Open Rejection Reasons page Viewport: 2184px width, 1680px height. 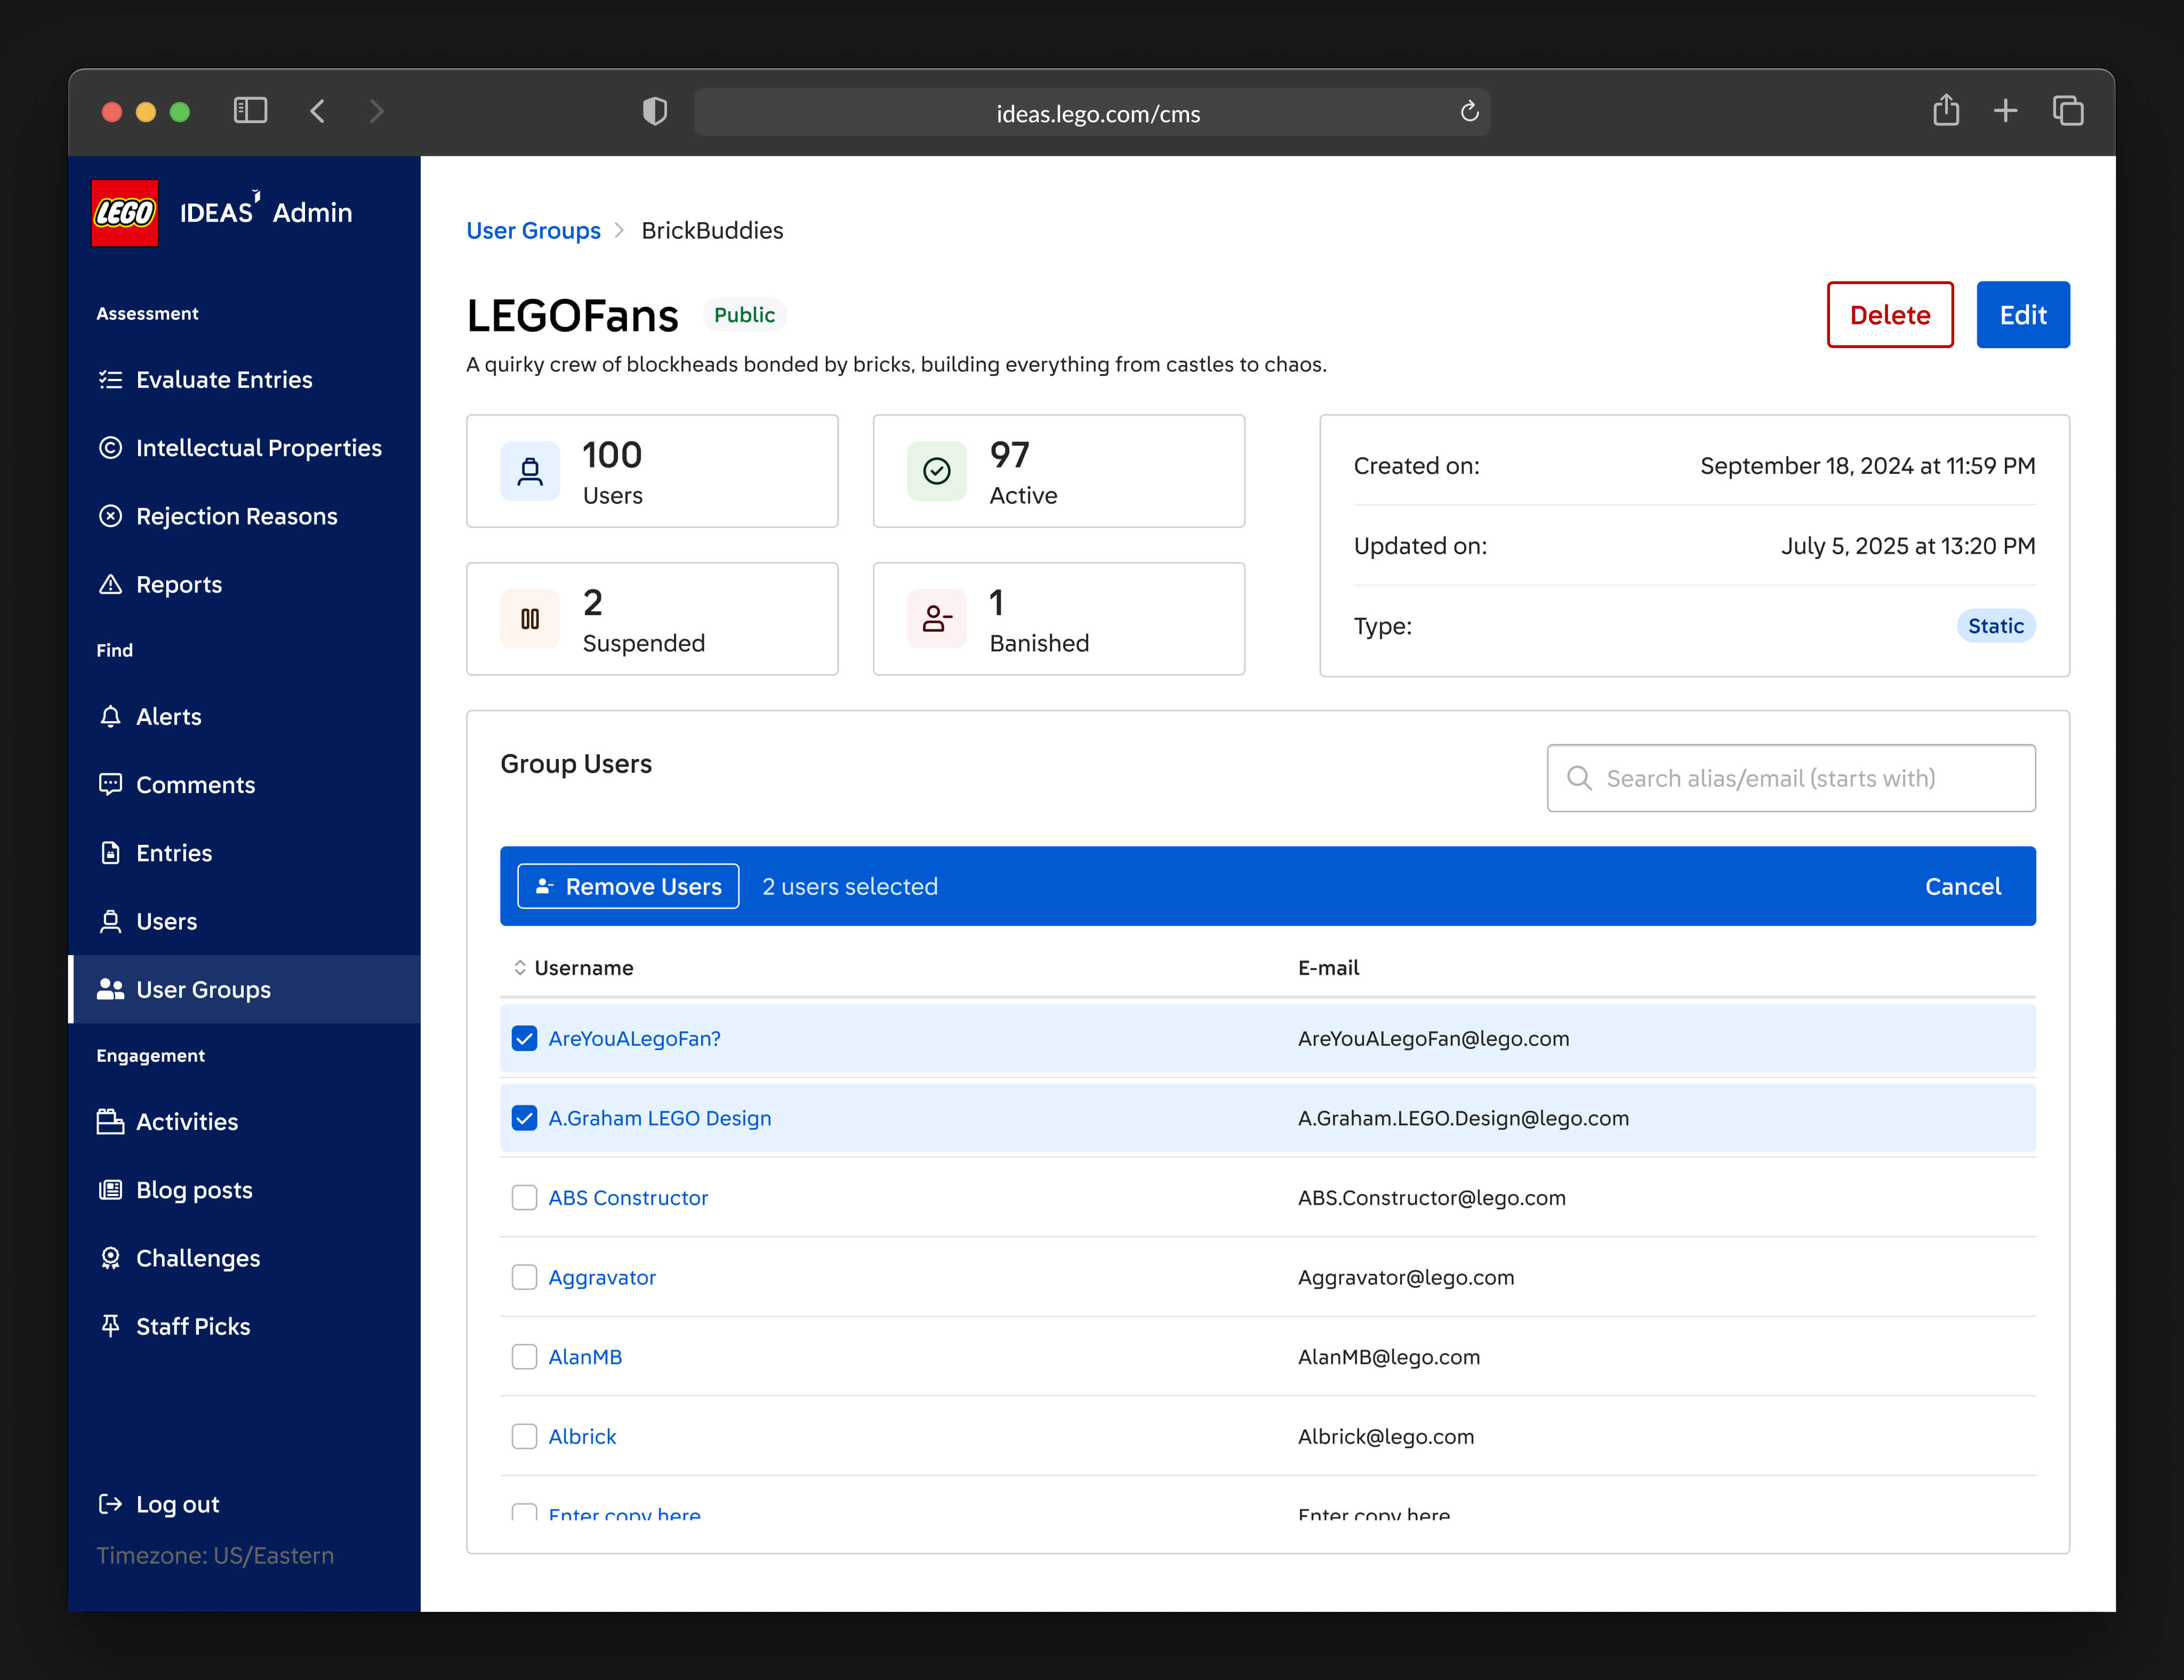point(244,516)
